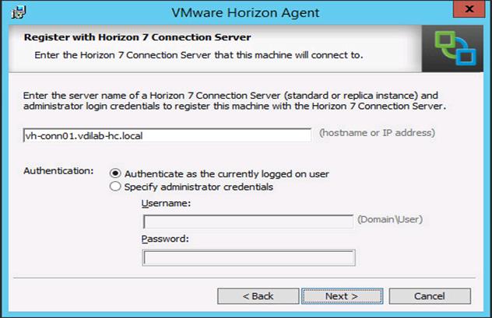Screen dimensions: 492x318
Task: Click the 'Username:' label
Action: (x=166, y=203)
